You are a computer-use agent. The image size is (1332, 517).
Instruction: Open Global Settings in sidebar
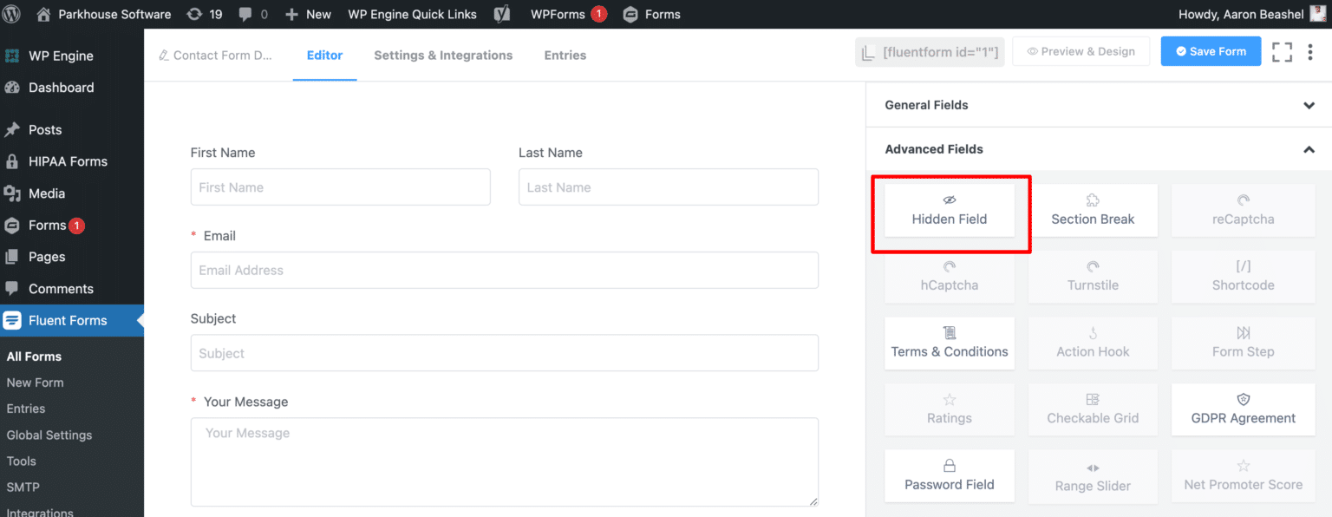[x=49, y=435]
